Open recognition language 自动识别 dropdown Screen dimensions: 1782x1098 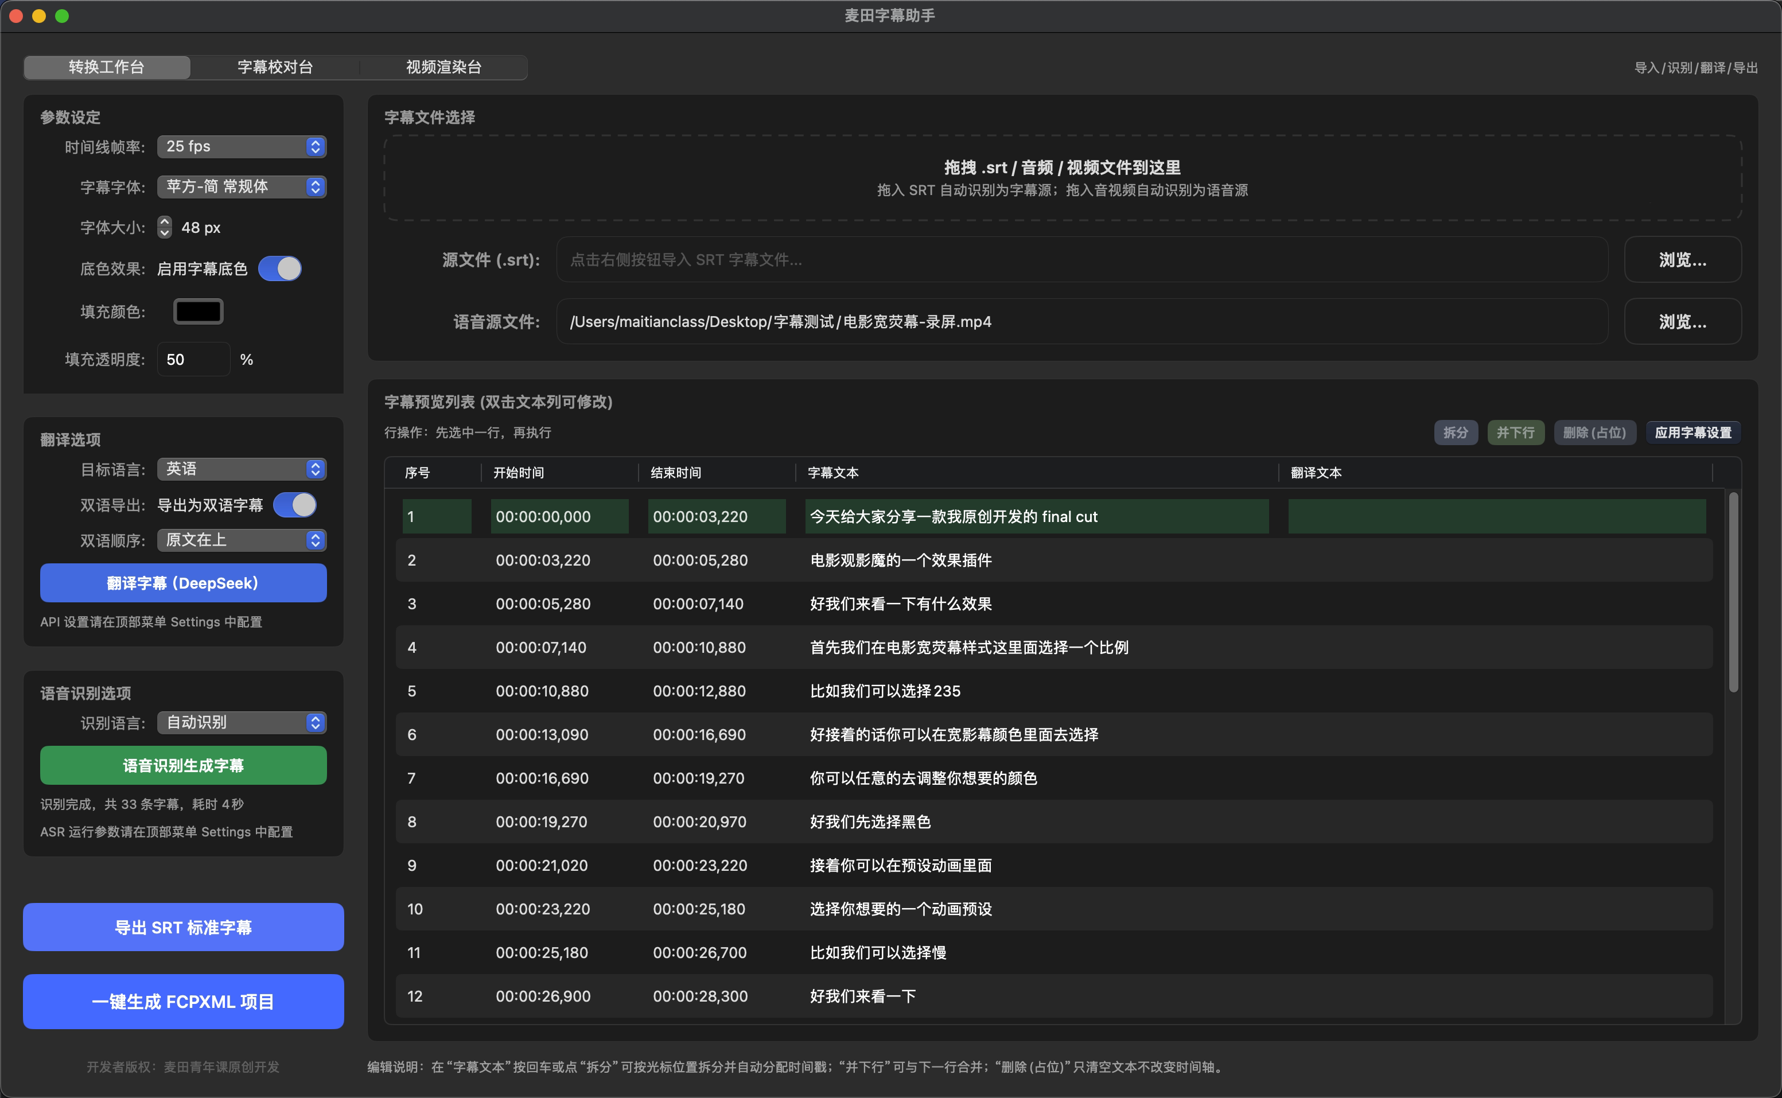pos(241,723)
